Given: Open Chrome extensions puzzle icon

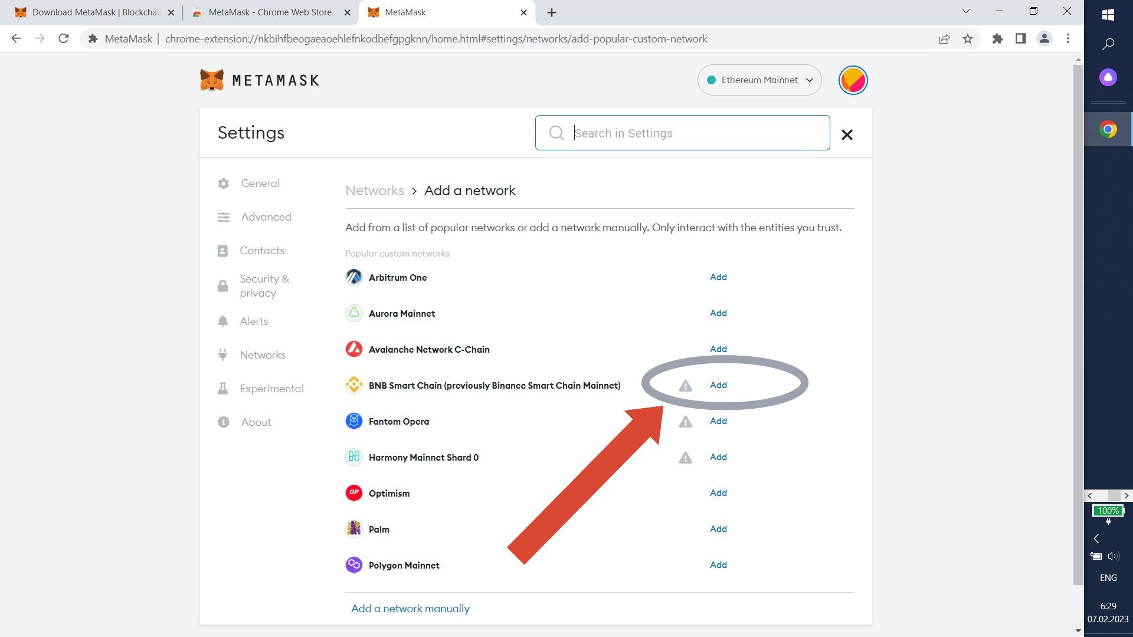Looking at the screenshot, I should 997,39.
